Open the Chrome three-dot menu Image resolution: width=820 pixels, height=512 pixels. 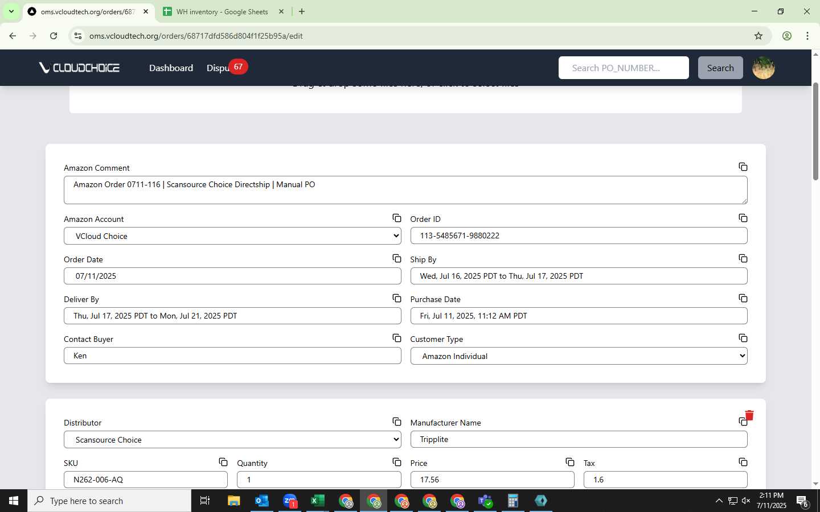[807, 36]
